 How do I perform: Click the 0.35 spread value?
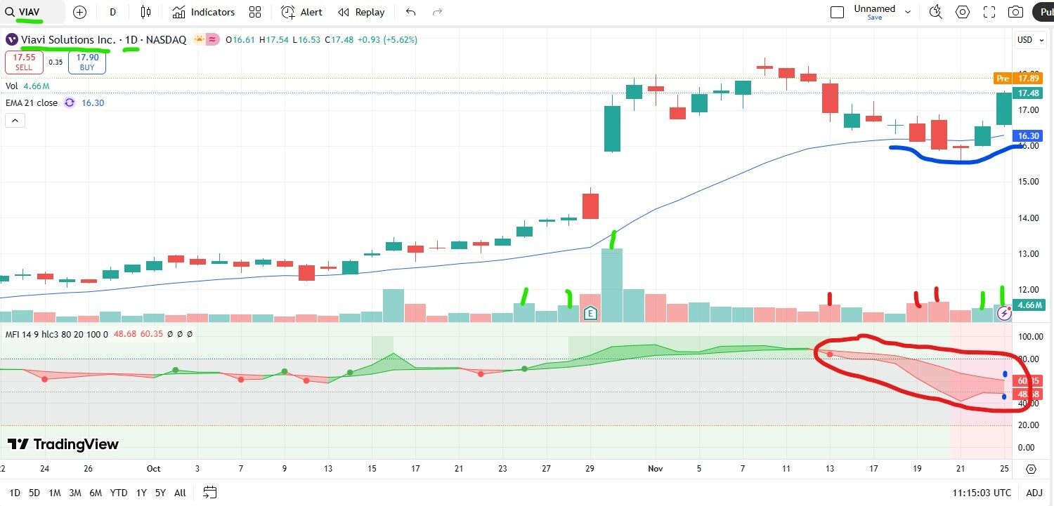pos(56,62)
